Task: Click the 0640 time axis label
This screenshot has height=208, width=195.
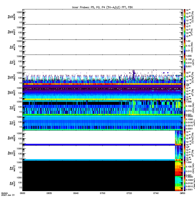Action: [x=76, y=193]
